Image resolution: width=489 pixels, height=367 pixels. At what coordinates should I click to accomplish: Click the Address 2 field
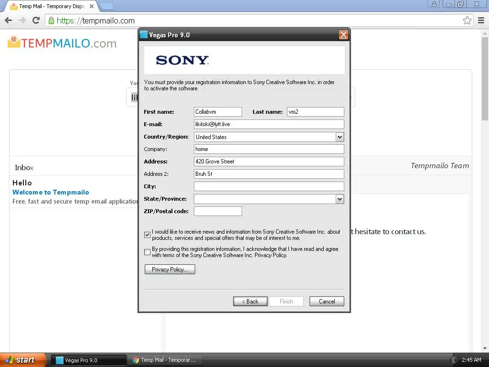coord(269,174)
